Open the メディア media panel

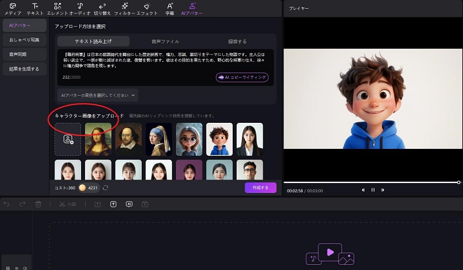click(13, 9)
